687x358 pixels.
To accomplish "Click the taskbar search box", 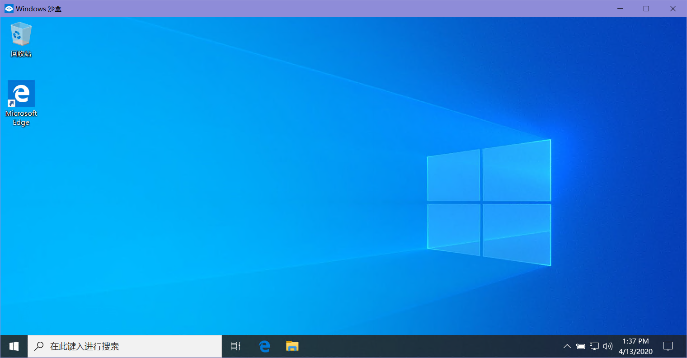I will pos(125,346).
